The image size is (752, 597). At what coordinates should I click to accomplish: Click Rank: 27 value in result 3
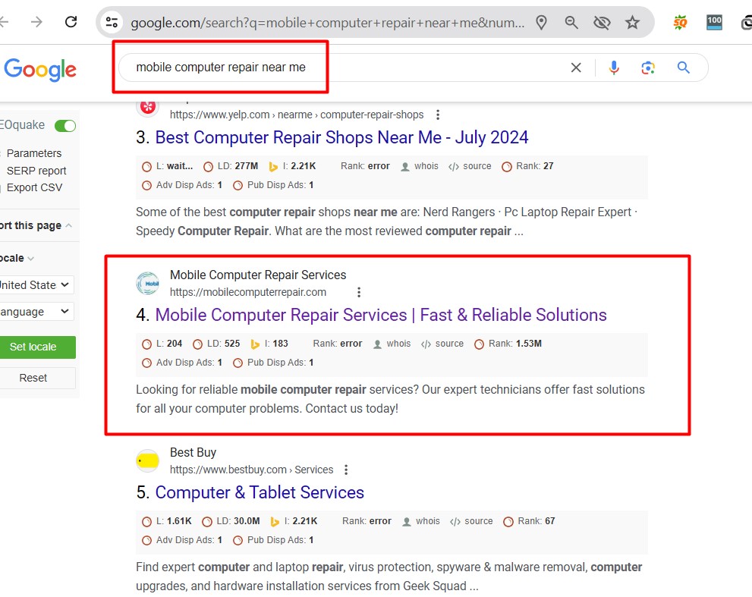pos(535,166)
